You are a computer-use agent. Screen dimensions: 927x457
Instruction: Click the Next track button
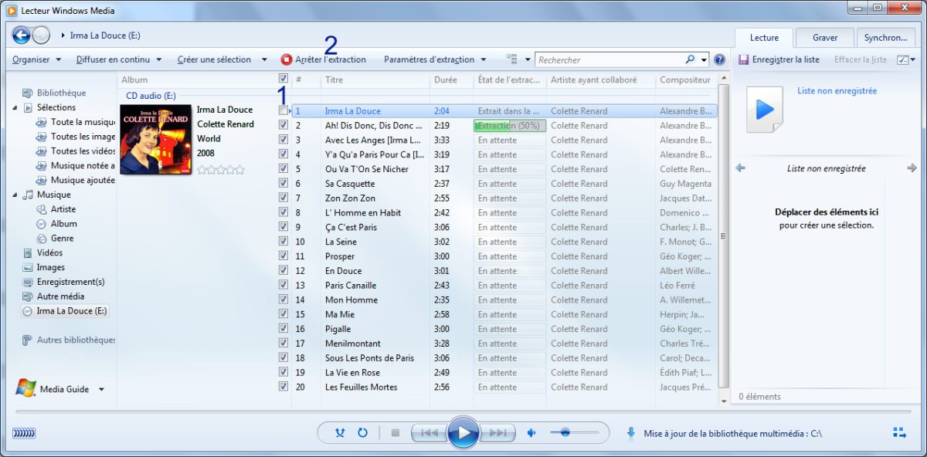coord(497,433)
